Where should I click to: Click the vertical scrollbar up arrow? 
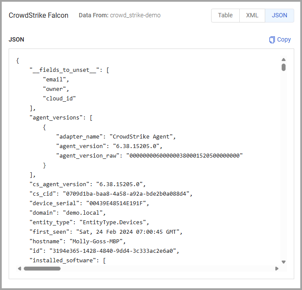[x=283, y=60]
